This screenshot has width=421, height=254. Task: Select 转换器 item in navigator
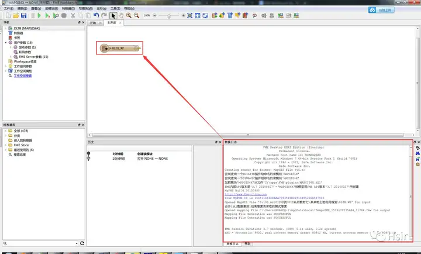(x=18, y=33)
